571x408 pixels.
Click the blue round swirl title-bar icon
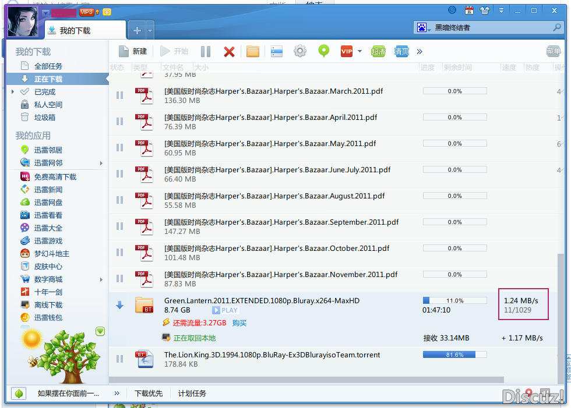click(452, 10)
